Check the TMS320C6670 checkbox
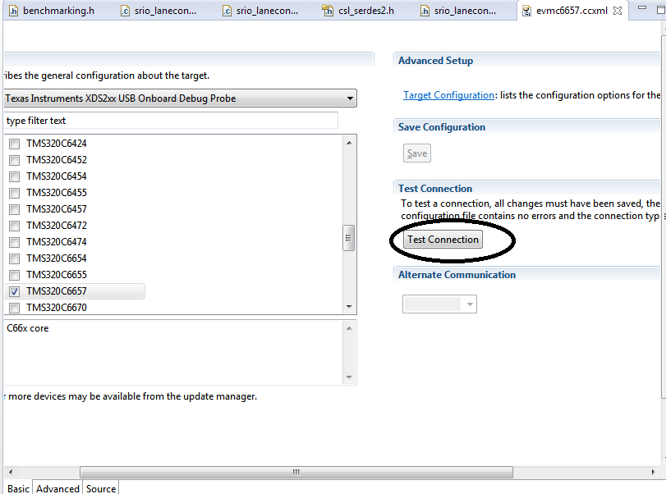The image size is (666, 494). [15, 308]
